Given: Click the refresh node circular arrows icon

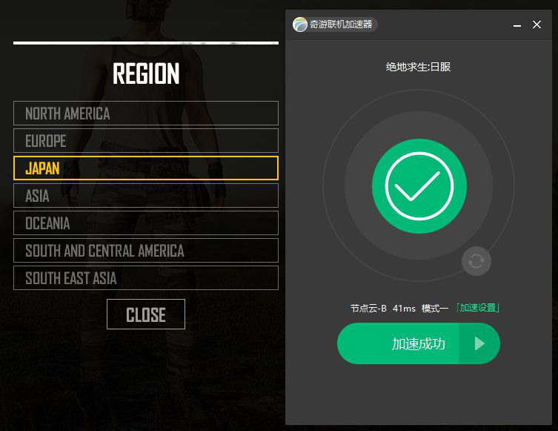Looking at the screenshot, I should click(476, 261).
